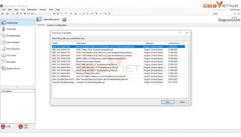Open the forward history dropdown arrow

coord(10,14)
